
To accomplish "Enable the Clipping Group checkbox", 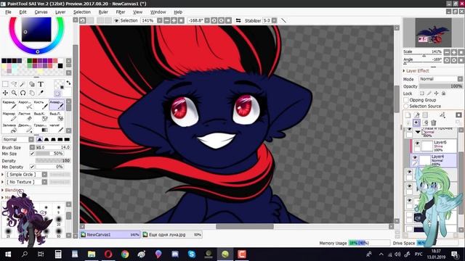I will 406,100.
